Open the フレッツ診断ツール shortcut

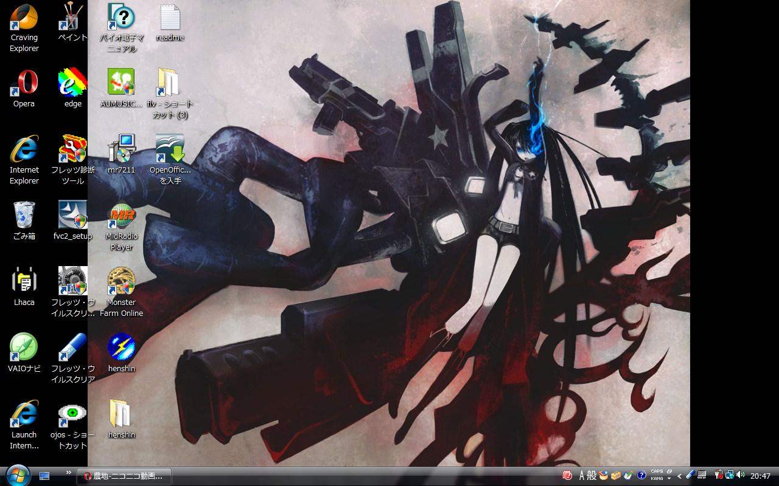[x=72, y=160]
